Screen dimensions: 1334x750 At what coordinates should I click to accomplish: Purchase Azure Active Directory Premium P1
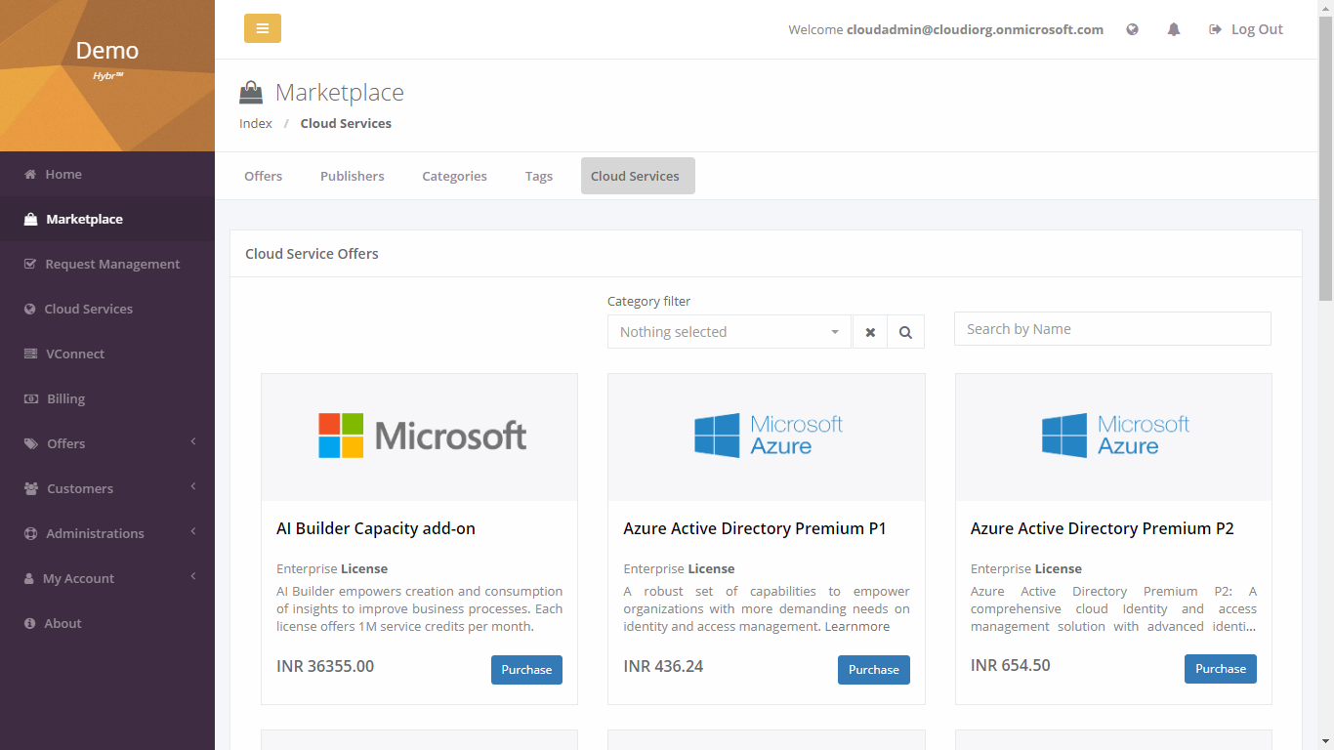coord(873,669)
